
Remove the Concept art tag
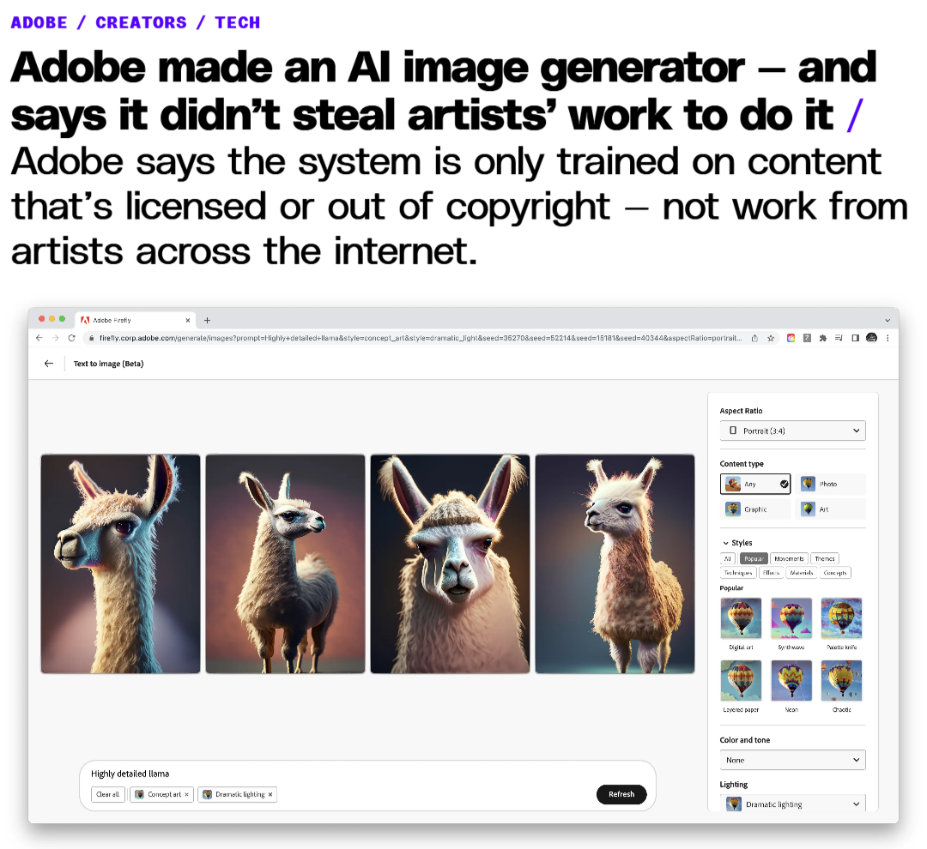click(x=186, y=795)
